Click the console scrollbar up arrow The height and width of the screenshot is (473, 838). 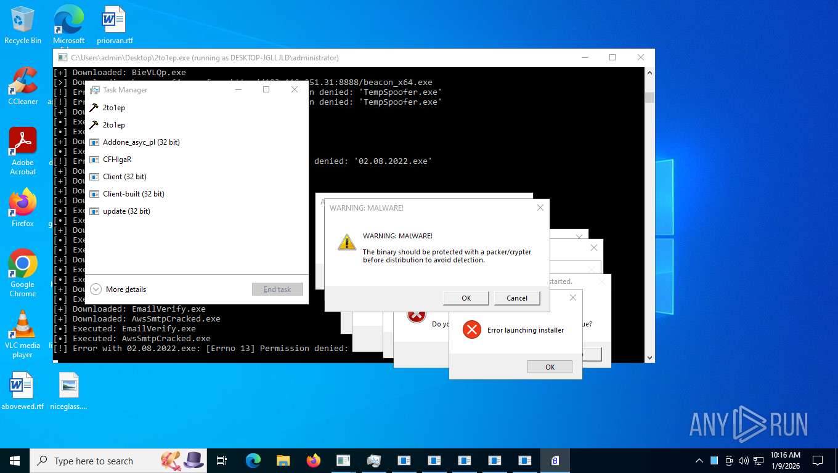click(649, 73)
